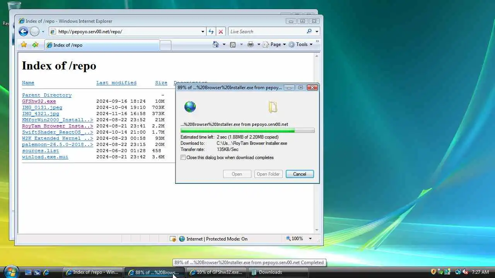Click the security shield tray icon
This screenshot has width=495, height=278.
click(434, 272)
